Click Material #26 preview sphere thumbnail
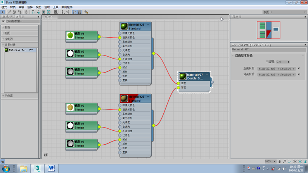The height and width of the screenshot is (173, 308). 124,99
